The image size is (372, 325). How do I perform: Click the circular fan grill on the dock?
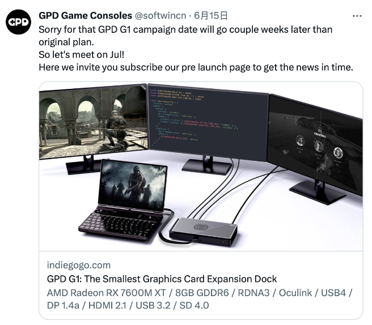point(201,227)
